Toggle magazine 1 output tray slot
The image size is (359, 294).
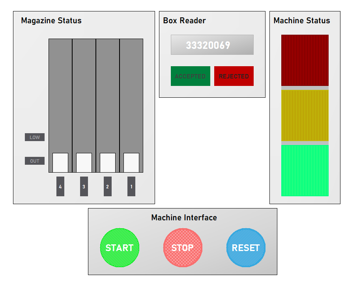tap(131, 162)
